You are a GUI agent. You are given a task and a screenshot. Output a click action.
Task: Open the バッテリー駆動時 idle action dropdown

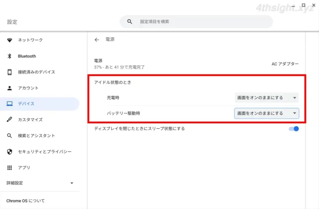(267, 113)
